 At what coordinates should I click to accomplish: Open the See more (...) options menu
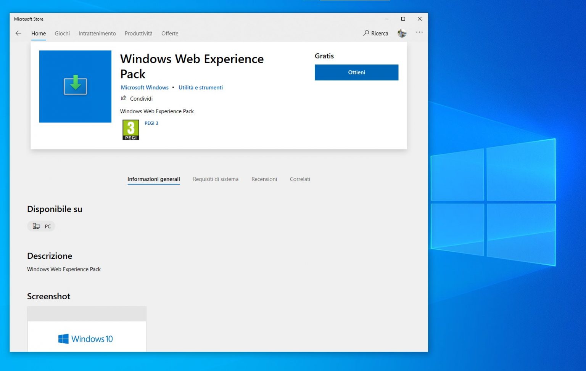tap(419, 32)
